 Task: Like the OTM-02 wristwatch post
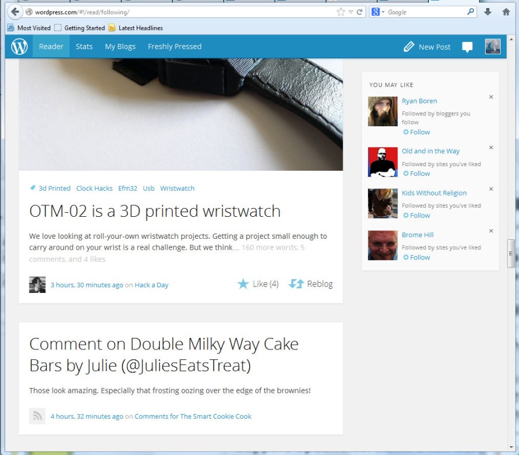(x=258, y=284)
